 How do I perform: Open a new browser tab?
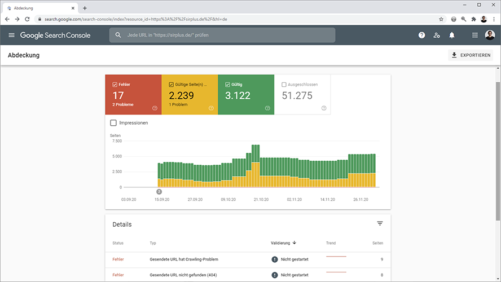pyautogui.click(x=85, y=8)
